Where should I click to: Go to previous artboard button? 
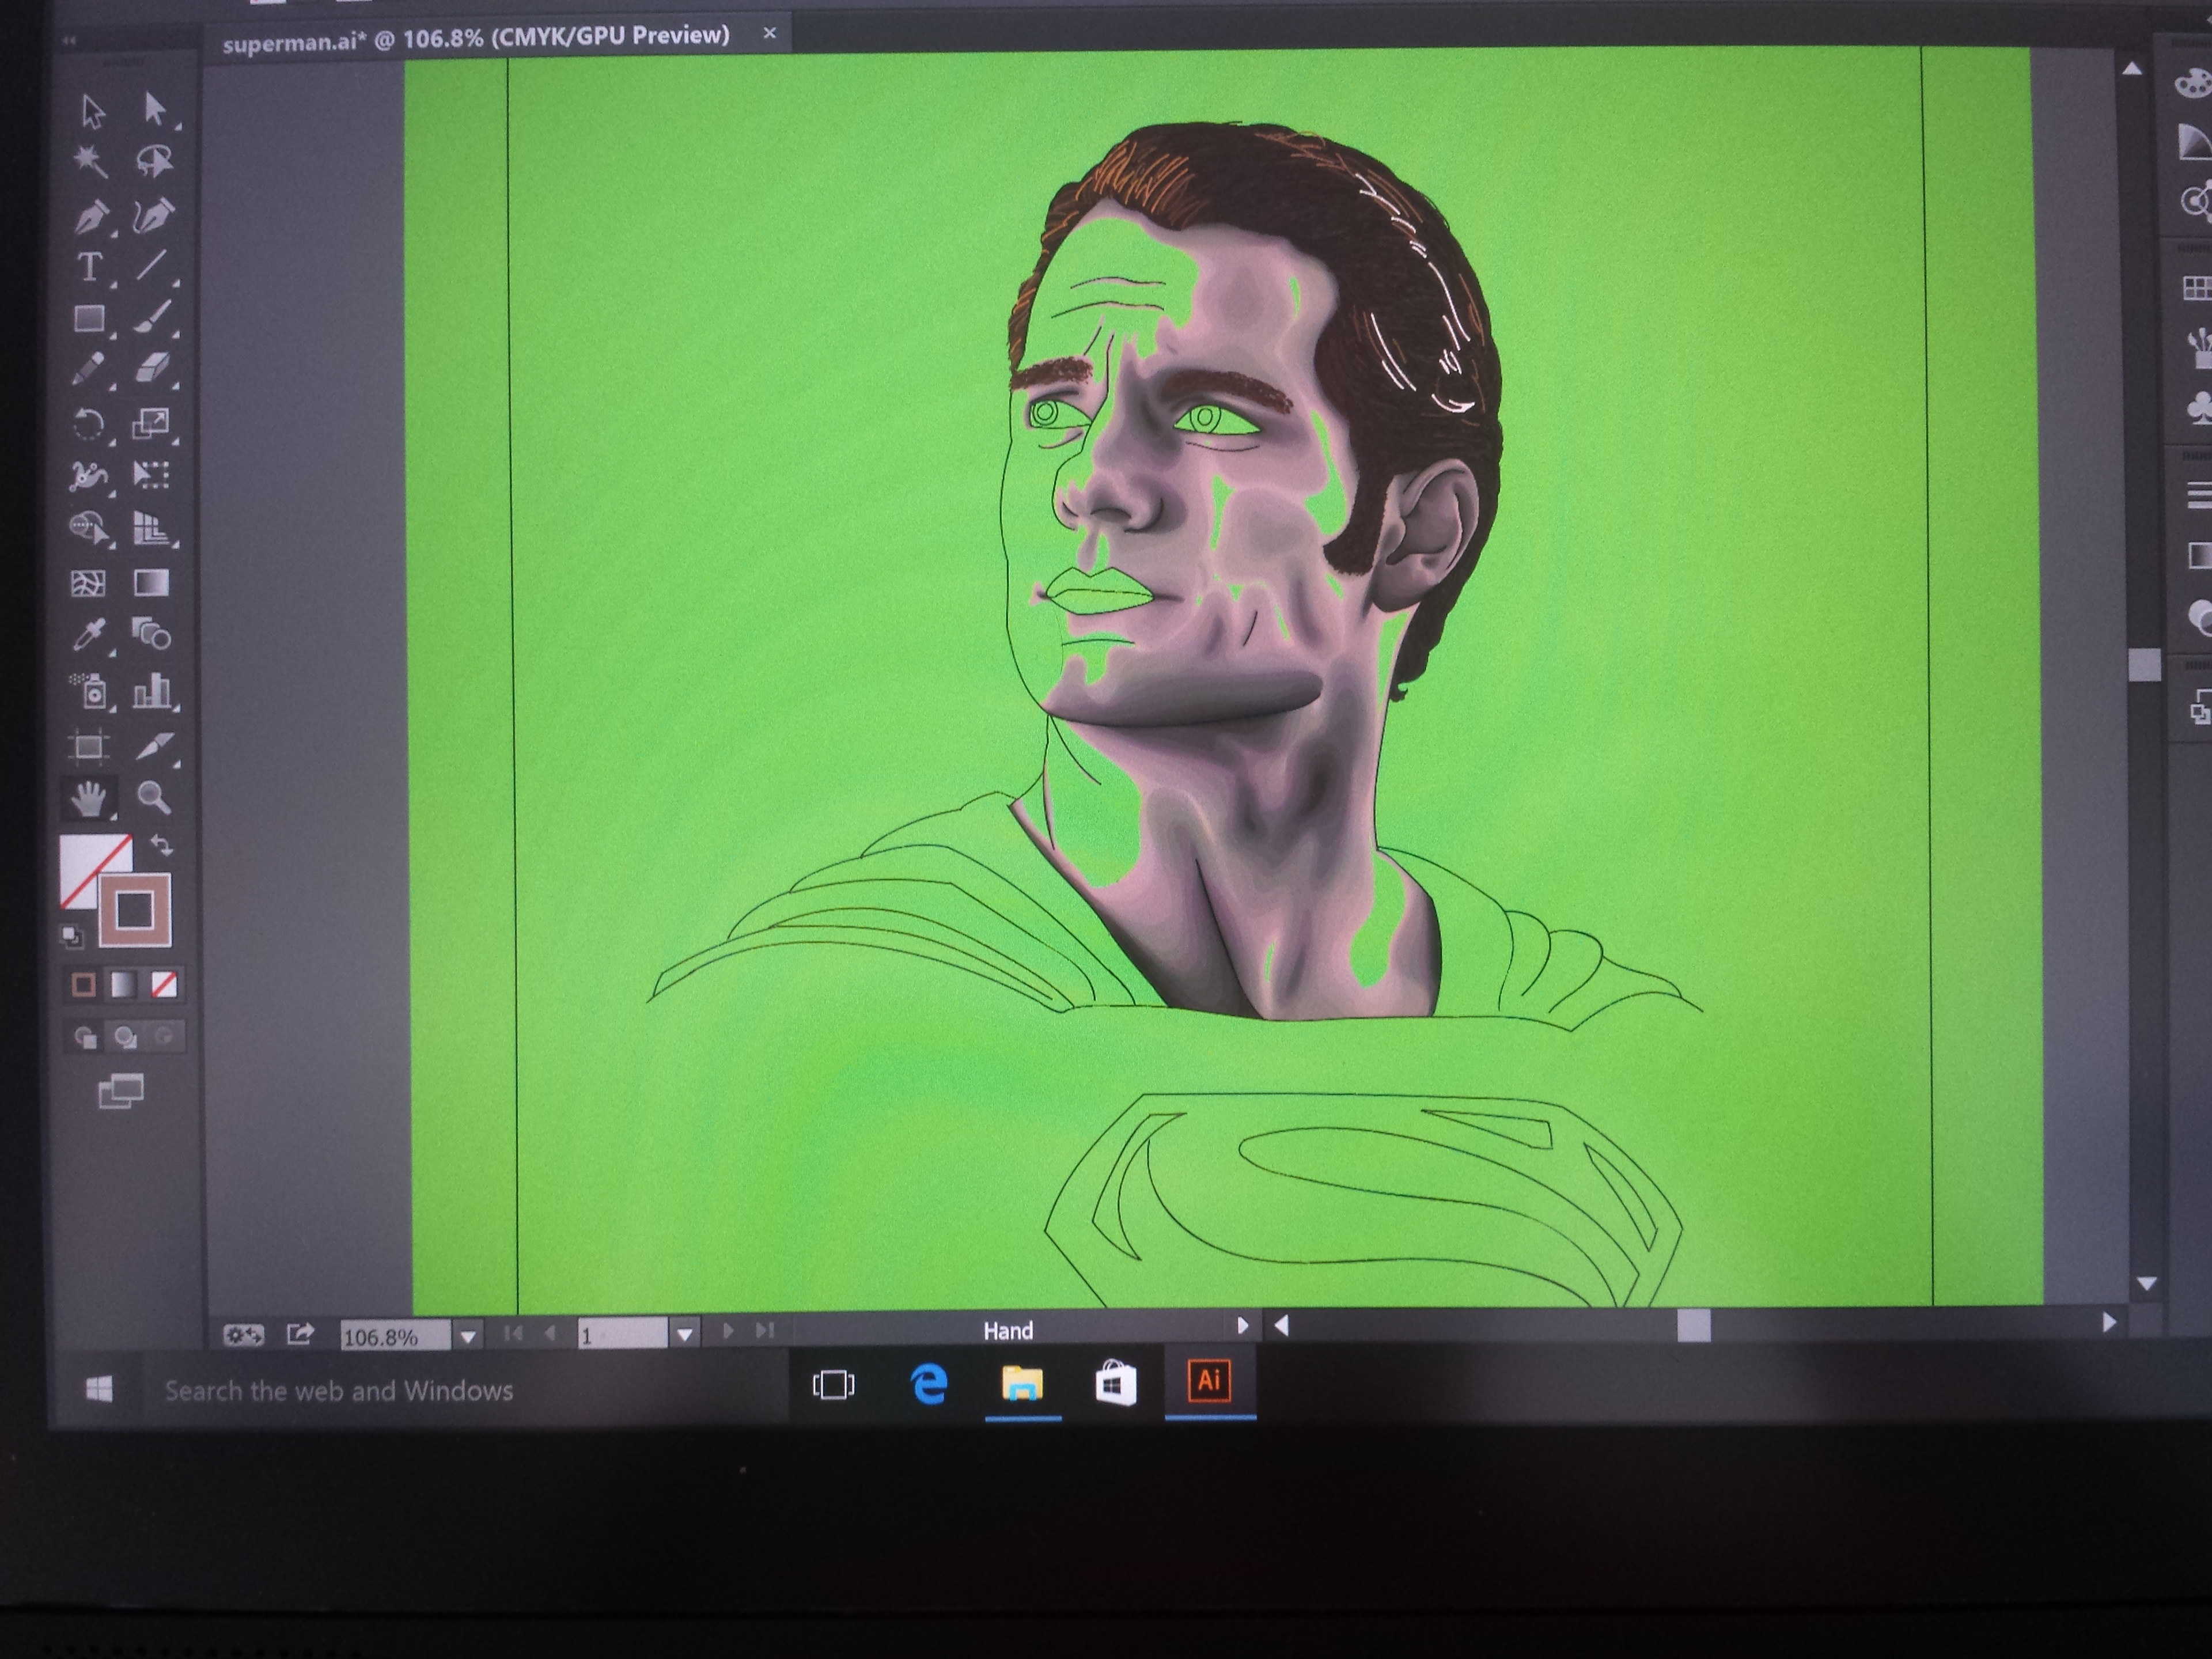point(549,1333)
